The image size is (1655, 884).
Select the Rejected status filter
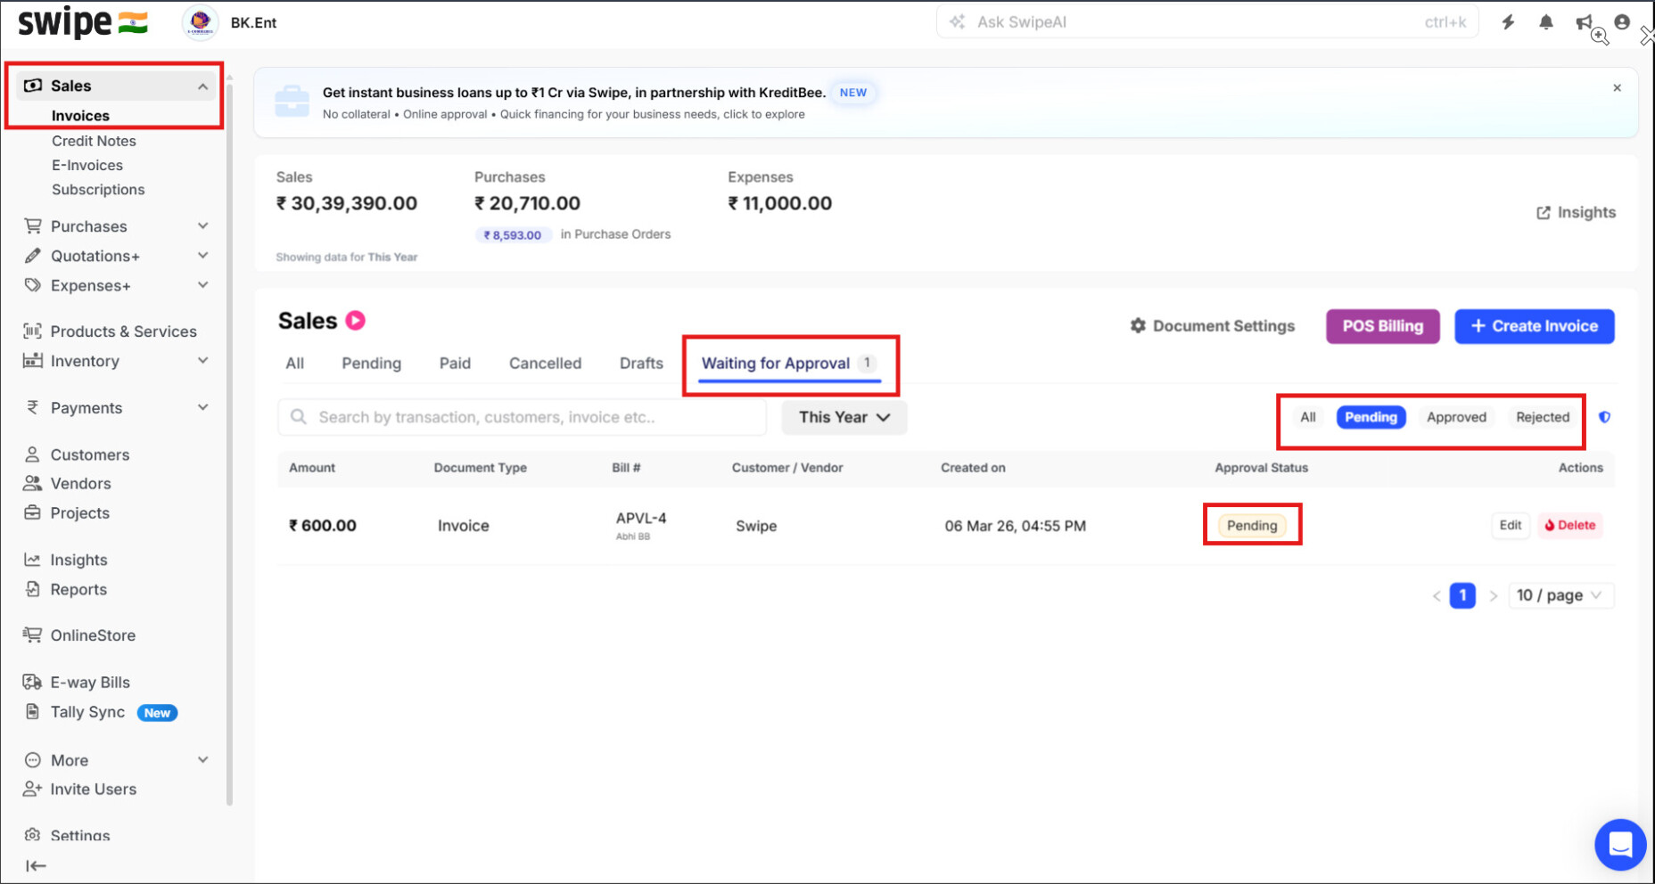1542,417
